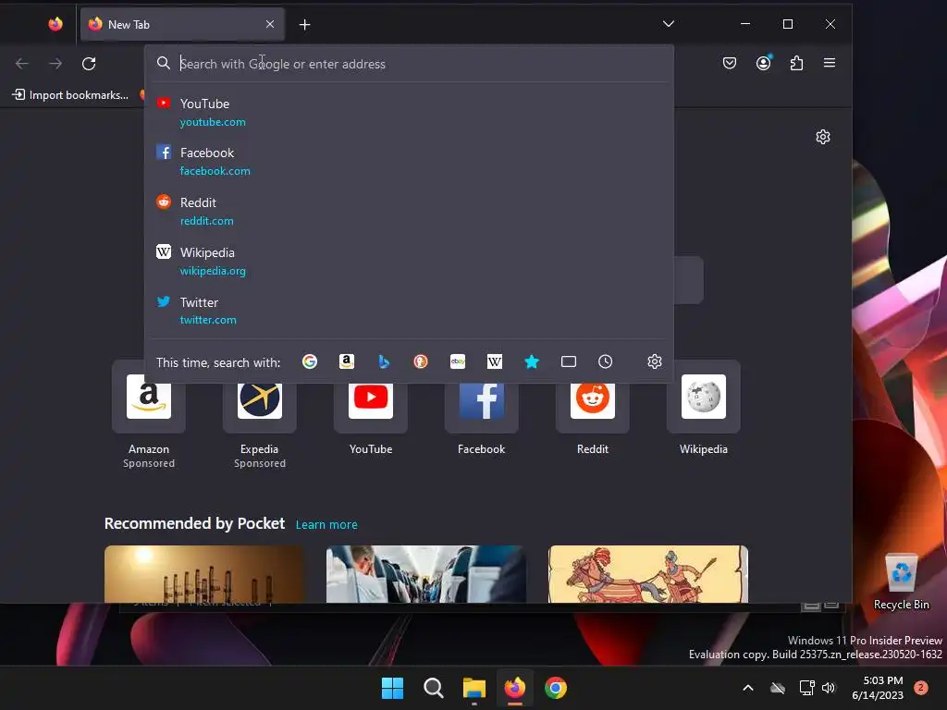Open the volume speaker tray icon
Image resolution: width=947 pixels, height=710 pixels.
[x=829, y=688]
